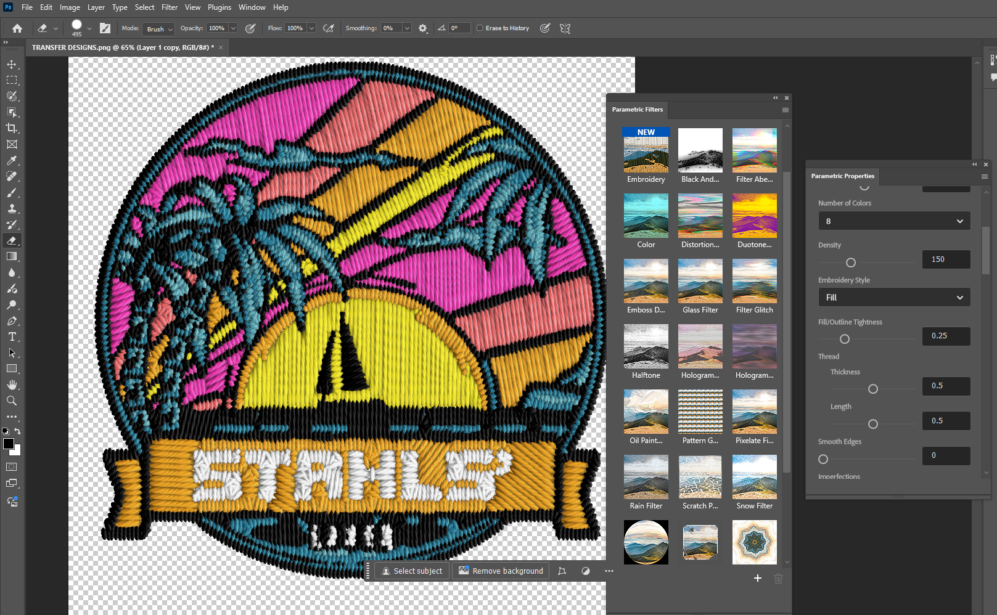Screen dimensions: 997x615
Task: Choose the Halftone filter thumbnail
Action: 646,346
